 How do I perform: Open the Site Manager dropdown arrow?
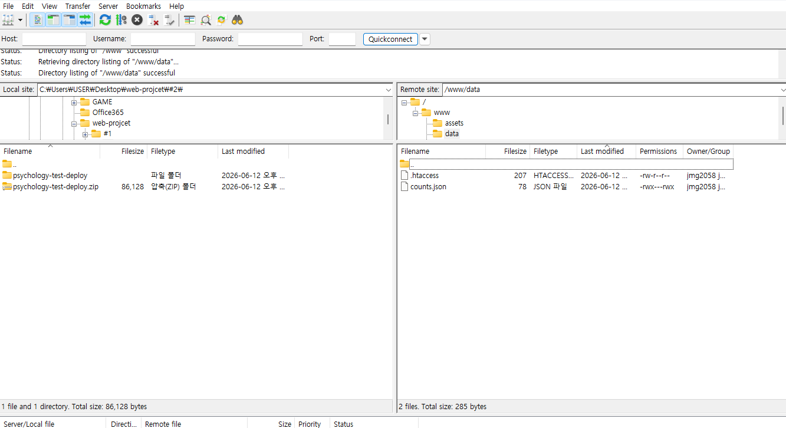[21, 20]
